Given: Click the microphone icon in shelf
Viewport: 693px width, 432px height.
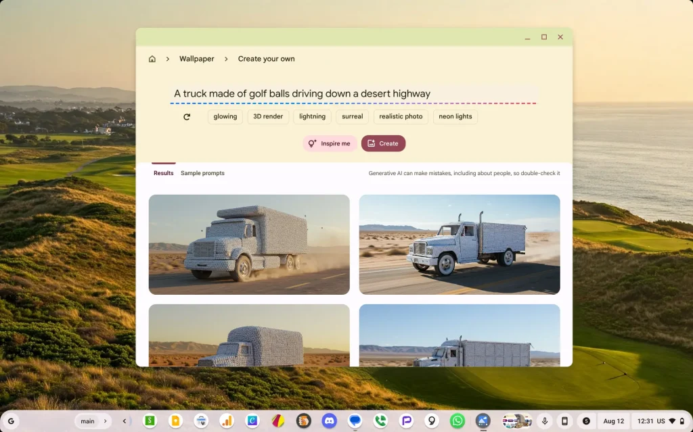Looking at the screenshot, I should tap(545, 421).
